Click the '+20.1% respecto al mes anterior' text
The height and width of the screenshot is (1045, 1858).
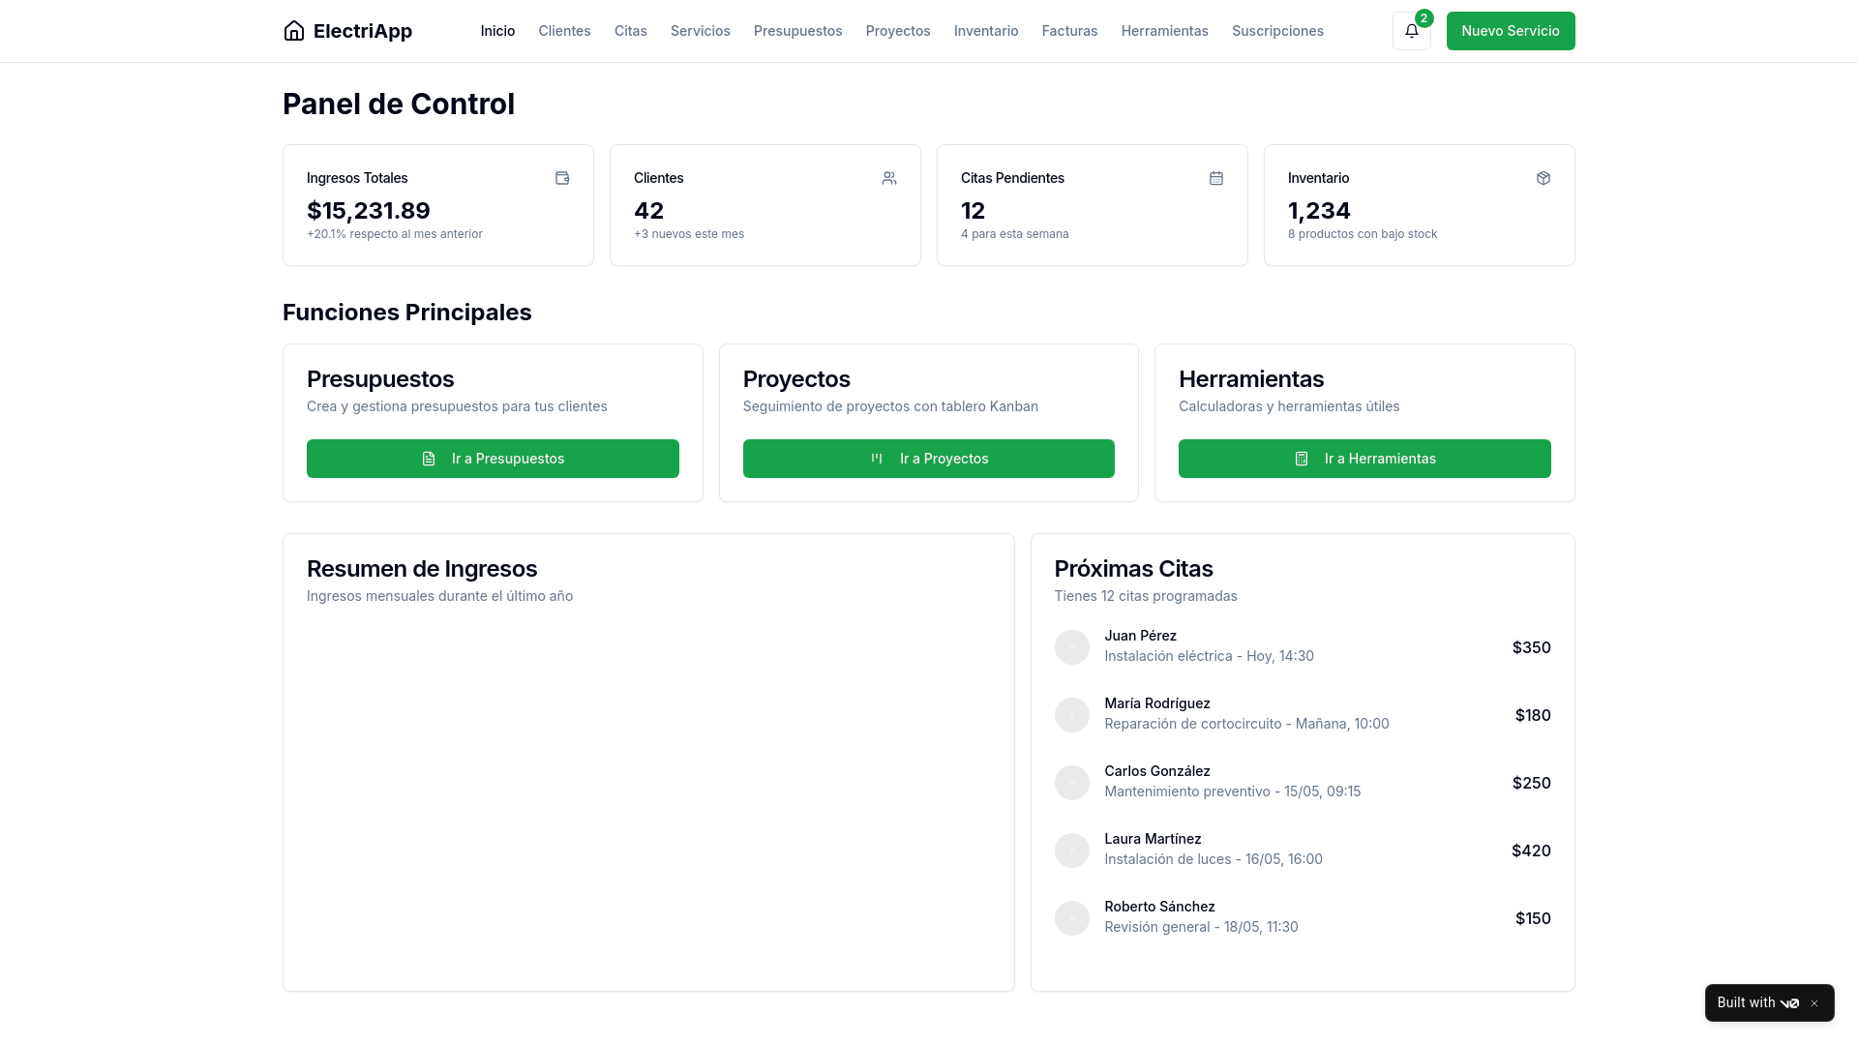(395, 234)
